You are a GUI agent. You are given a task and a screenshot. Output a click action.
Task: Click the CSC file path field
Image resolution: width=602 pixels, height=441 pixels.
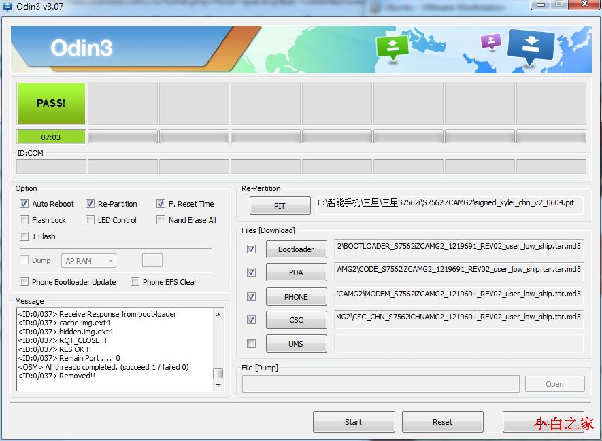(458, 319)
